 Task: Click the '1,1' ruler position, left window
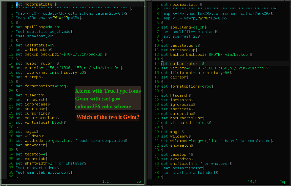click(106, 181)
